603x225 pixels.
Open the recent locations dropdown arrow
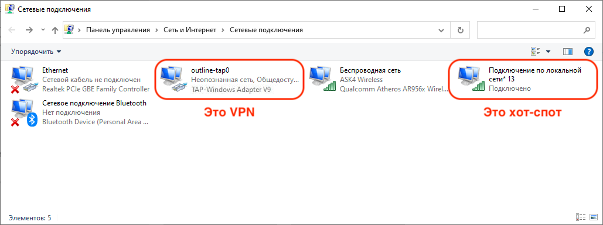click(x=43, y=30)
